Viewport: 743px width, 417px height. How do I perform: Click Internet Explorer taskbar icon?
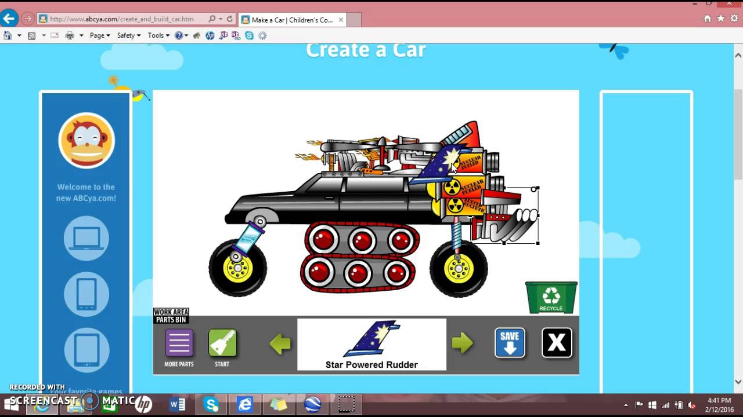click(x=245, y=404)
